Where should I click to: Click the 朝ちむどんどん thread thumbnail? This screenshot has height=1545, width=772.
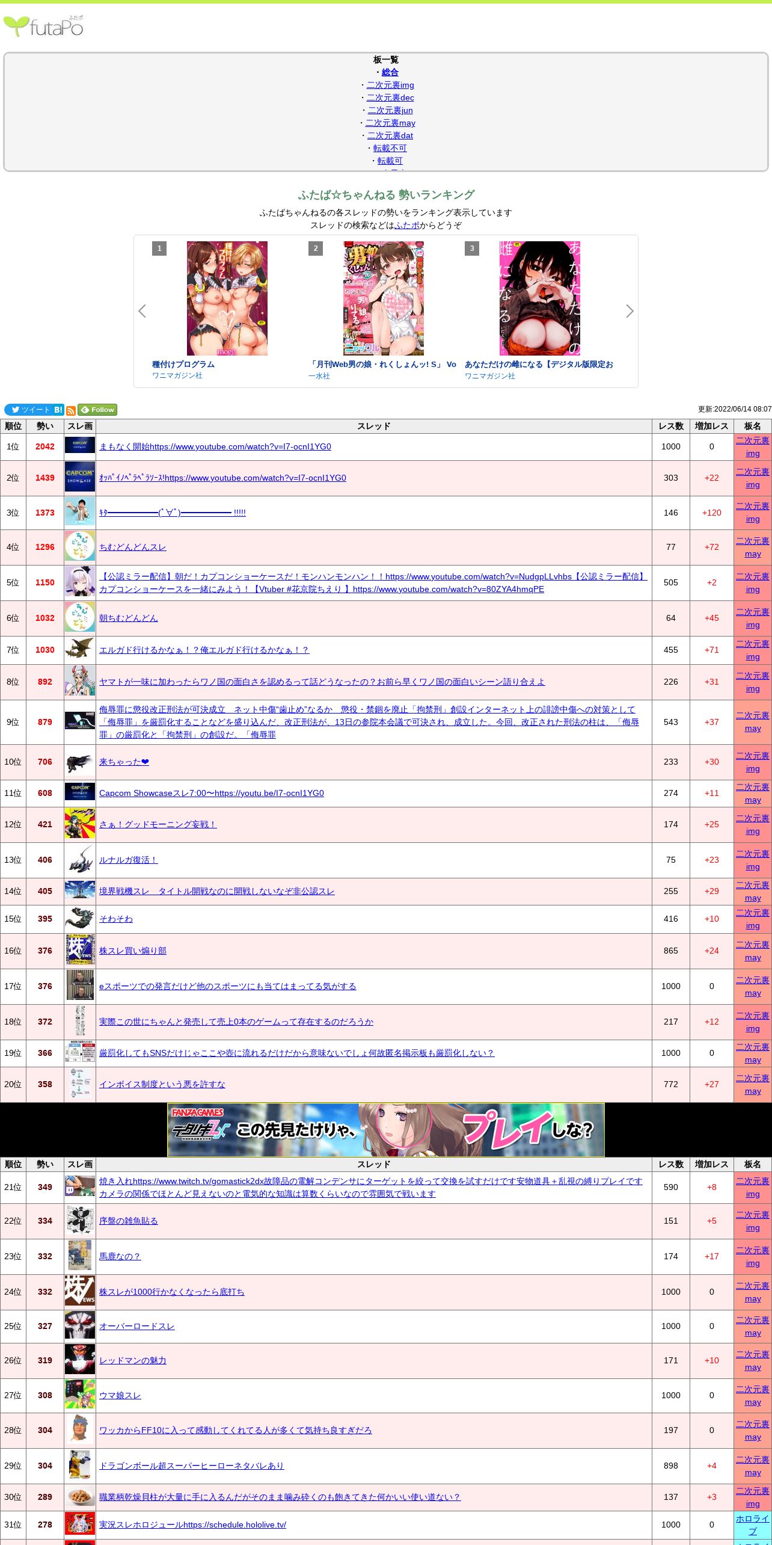coord(80,618)
